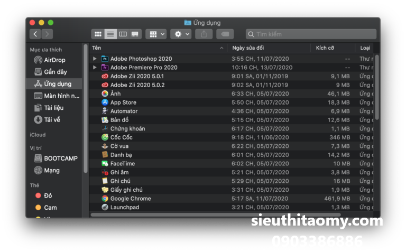Select the Adobe Premiere Pro 2020 folder icon
Screen dimensions: 406x252
pos(105,68)
